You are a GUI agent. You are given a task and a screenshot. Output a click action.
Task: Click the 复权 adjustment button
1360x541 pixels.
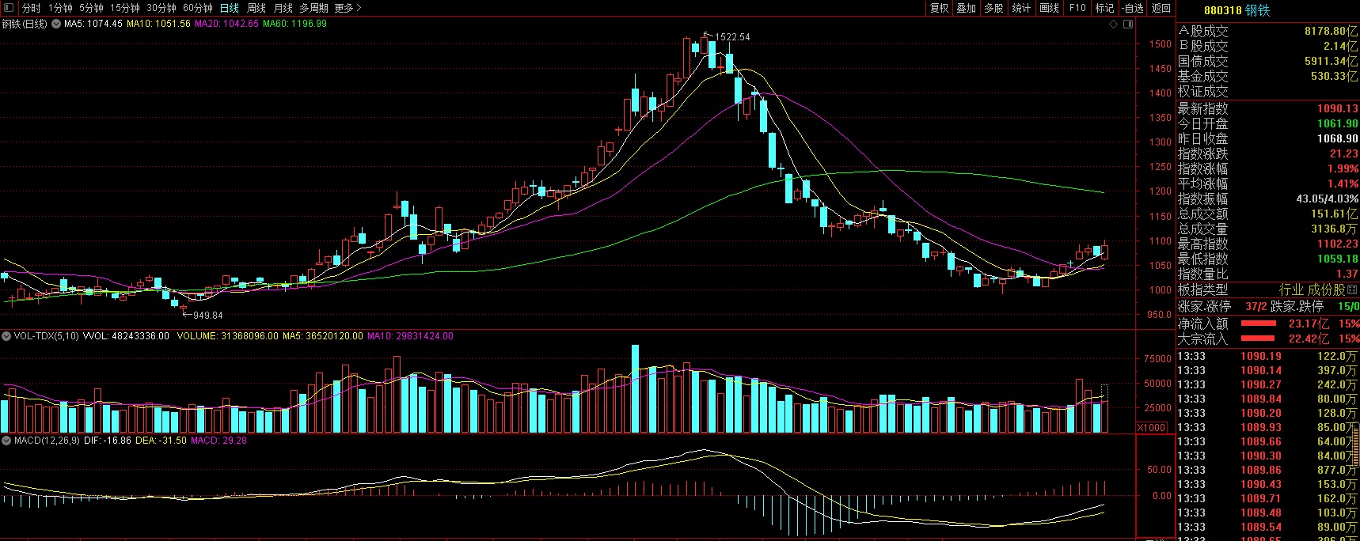tap(939, 8)
